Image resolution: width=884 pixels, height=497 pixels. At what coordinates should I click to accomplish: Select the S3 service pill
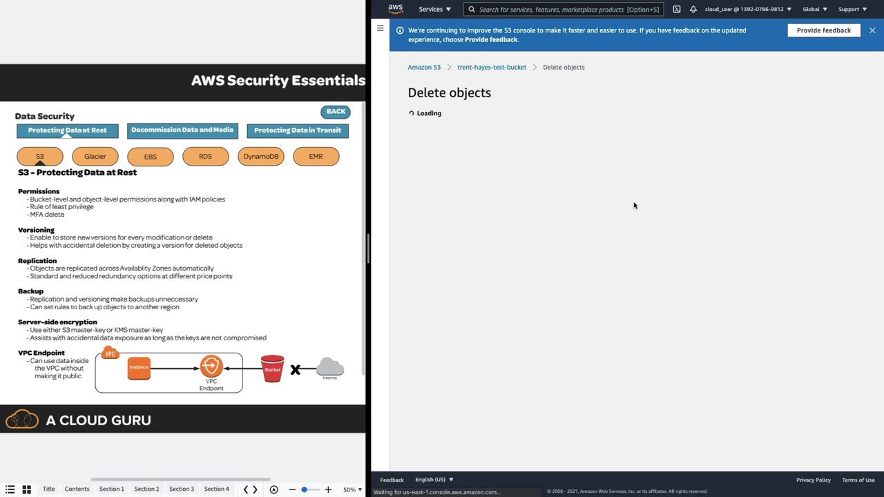point(40,157)
